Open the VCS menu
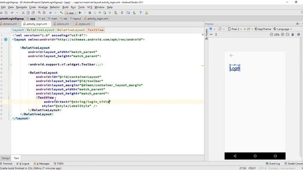 click(x=89, y=7)
